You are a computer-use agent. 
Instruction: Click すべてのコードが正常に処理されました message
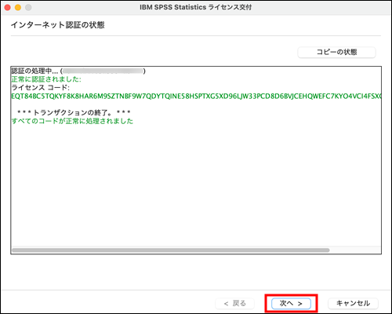pos(72,121)
